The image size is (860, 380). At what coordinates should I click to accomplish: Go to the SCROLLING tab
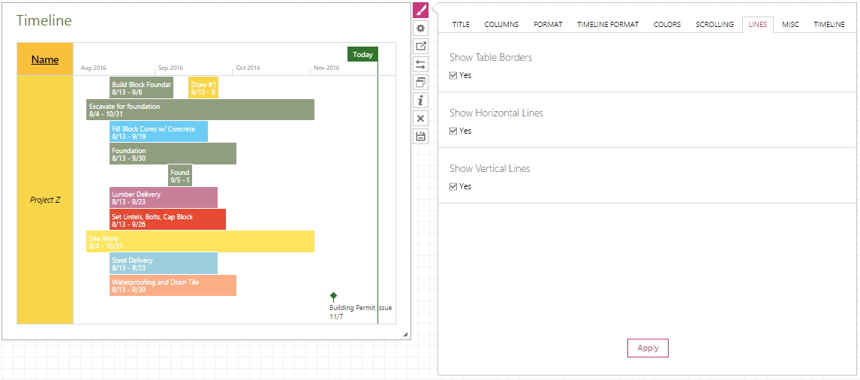(714, 25)
